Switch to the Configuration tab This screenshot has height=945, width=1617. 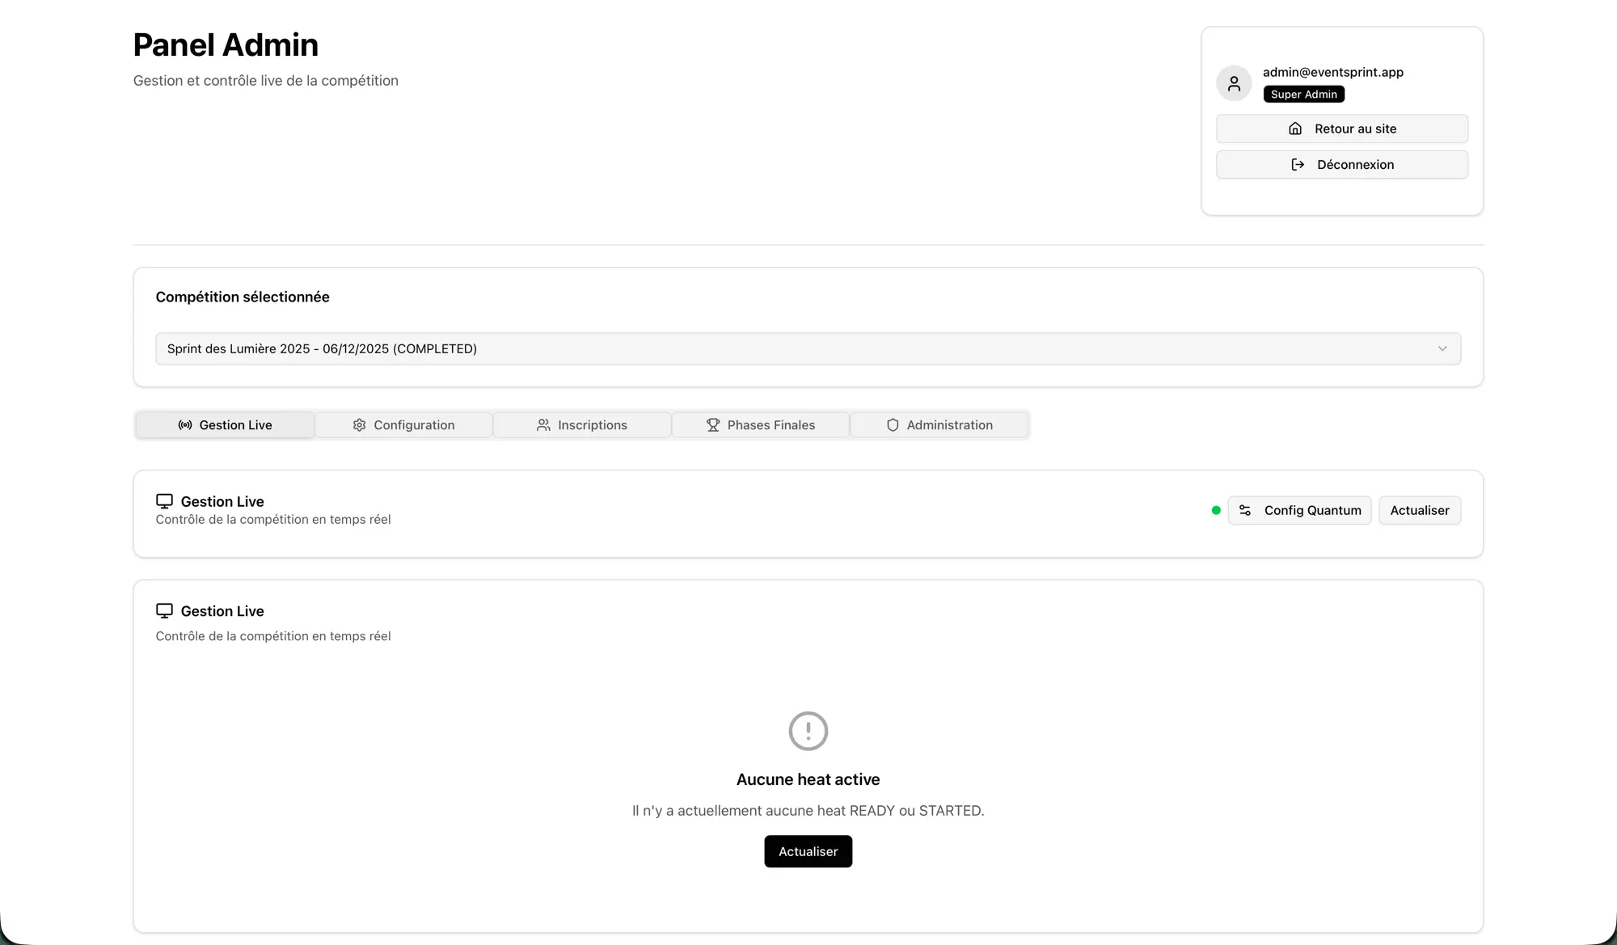[403, 425]
